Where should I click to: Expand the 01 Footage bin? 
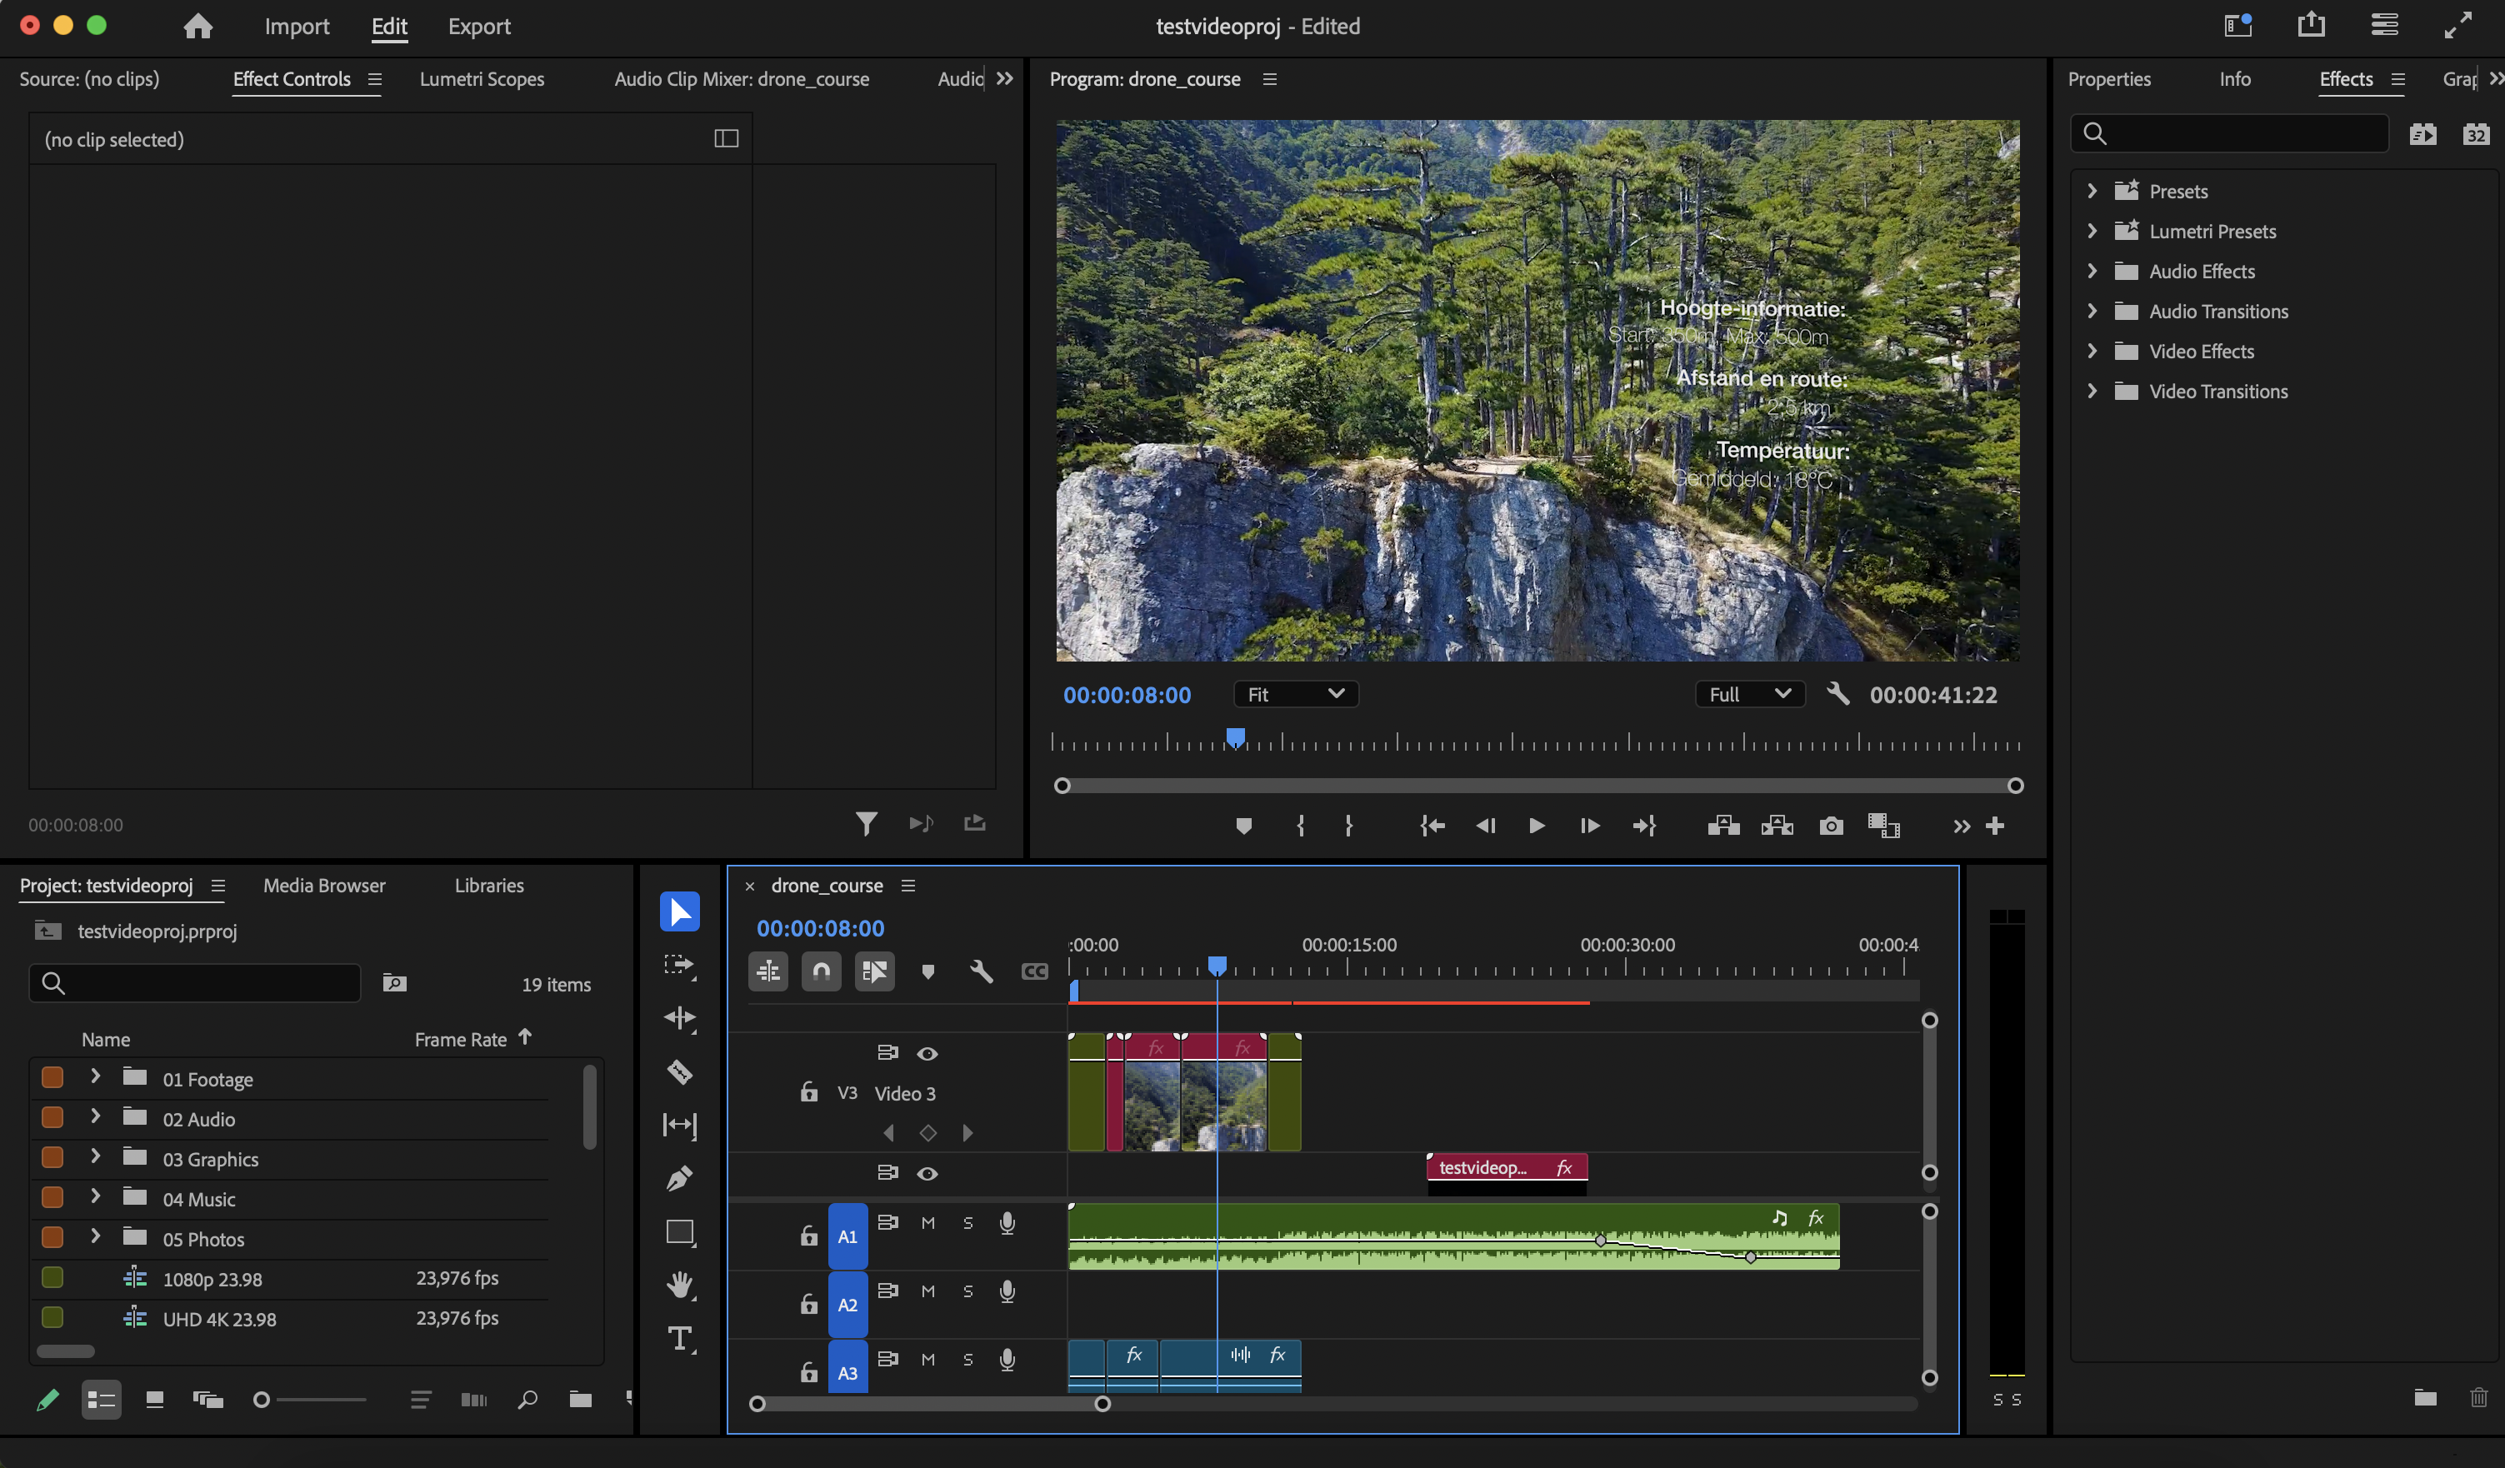[x=96, y=1076]
